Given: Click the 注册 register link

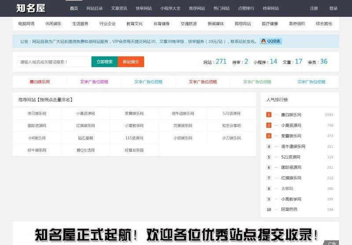Looking at the screenshot, I should tap(314, 8).
